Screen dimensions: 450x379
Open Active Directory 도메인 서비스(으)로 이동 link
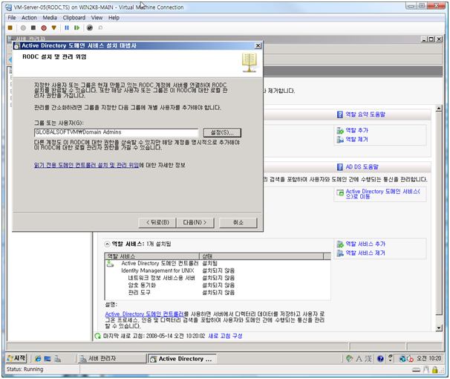382,194
